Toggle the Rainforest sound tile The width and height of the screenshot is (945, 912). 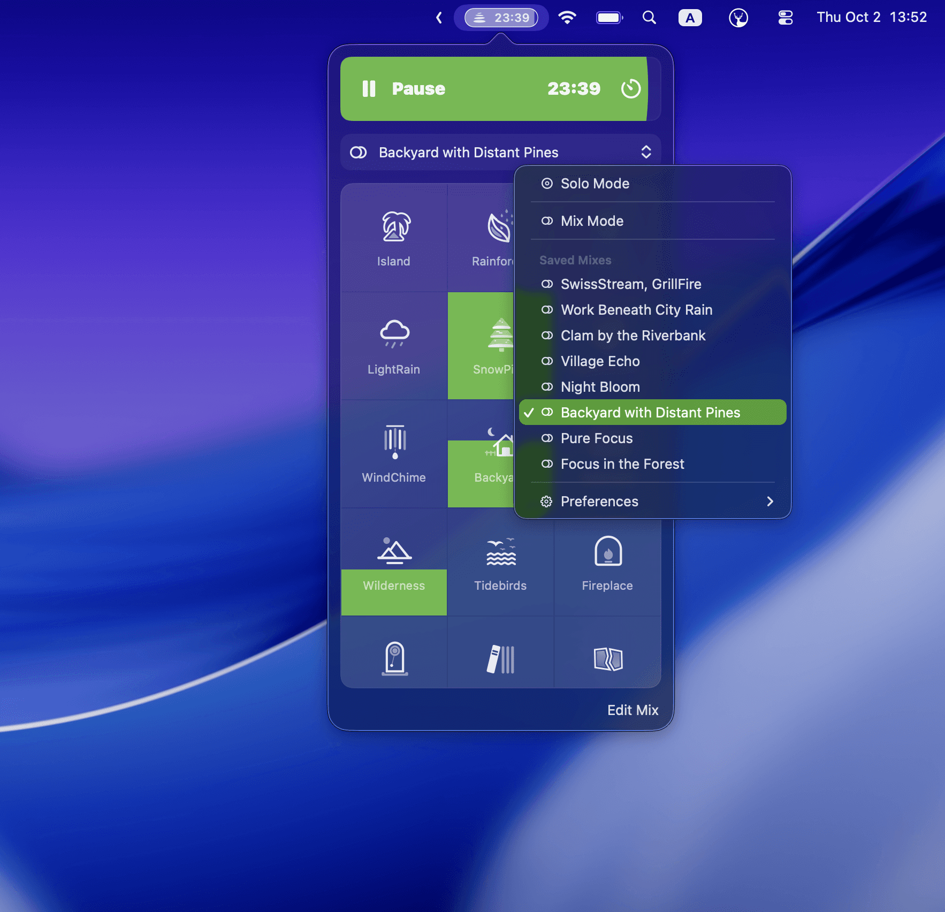[x=481, y=238]
